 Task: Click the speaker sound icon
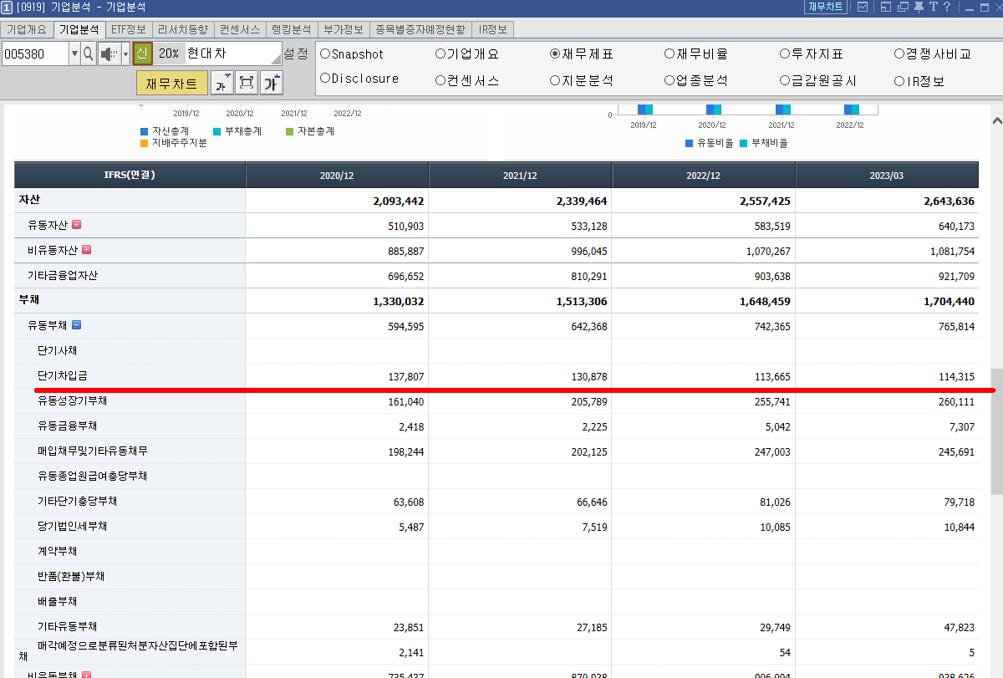tap(109, 54)
